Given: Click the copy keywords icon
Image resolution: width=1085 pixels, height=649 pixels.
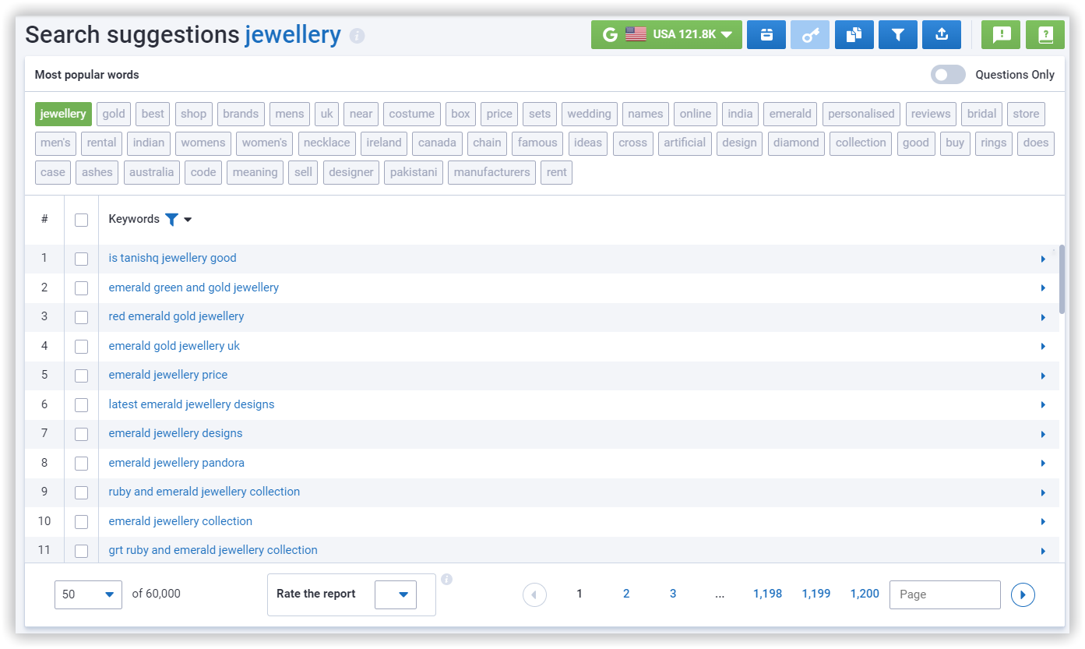Looking at the screenshot, I should click(x=854, y=34).
